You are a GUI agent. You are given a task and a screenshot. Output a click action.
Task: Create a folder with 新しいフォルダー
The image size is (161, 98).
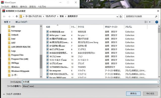click(22, 22)
